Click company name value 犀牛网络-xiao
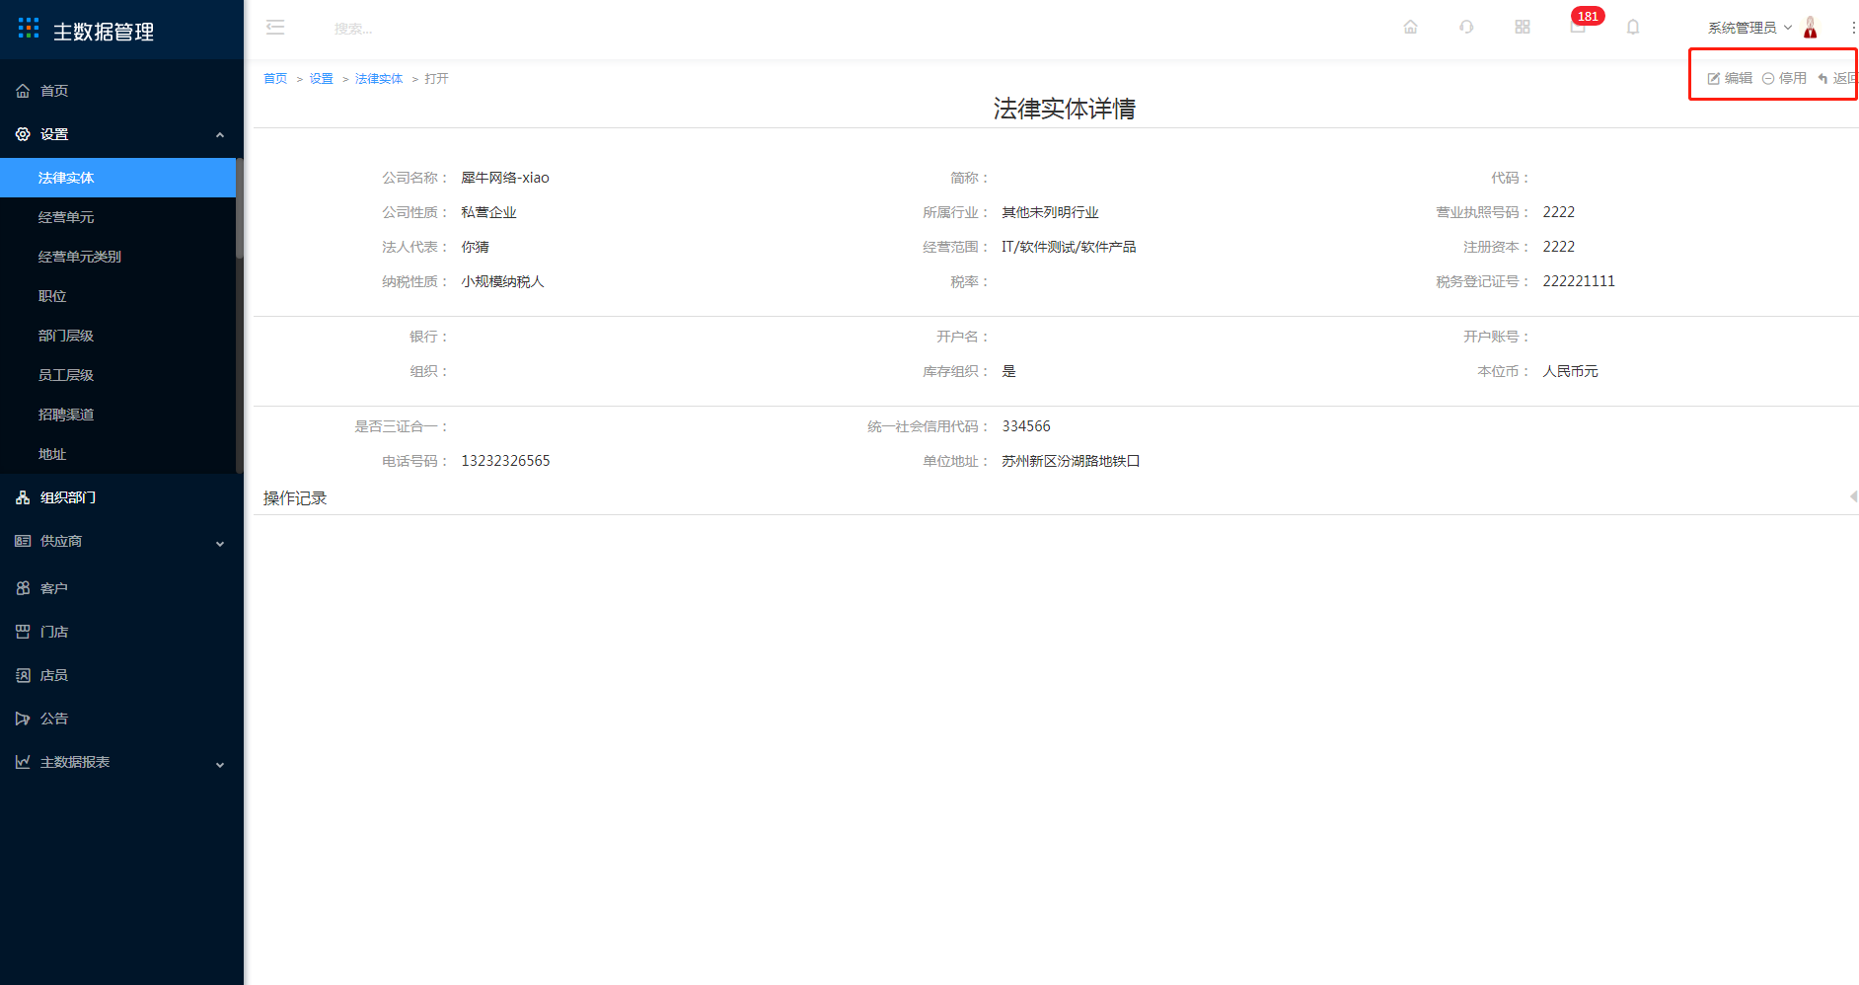This screenshot has width=1859, height=985. click(505, 178)
